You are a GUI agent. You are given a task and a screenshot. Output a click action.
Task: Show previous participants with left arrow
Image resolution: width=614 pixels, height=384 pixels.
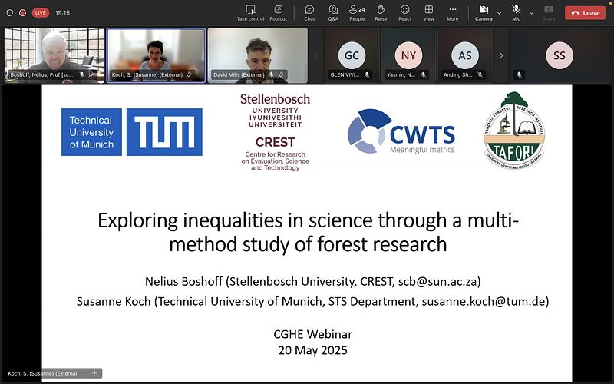click(315, 55)
